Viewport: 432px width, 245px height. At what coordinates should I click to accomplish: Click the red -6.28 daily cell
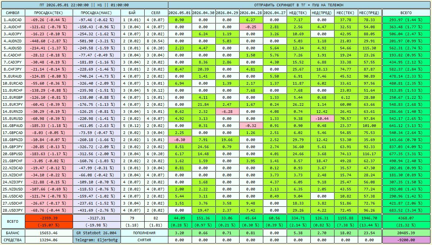click(227, 111)
